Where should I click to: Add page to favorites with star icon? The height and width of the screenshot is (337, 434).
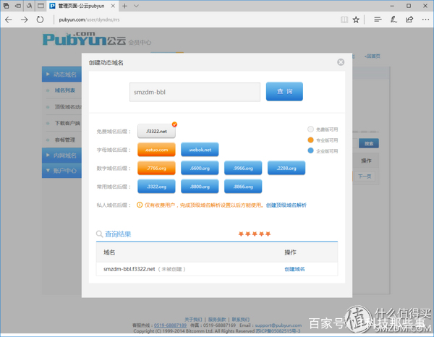[x=356, y=20]
